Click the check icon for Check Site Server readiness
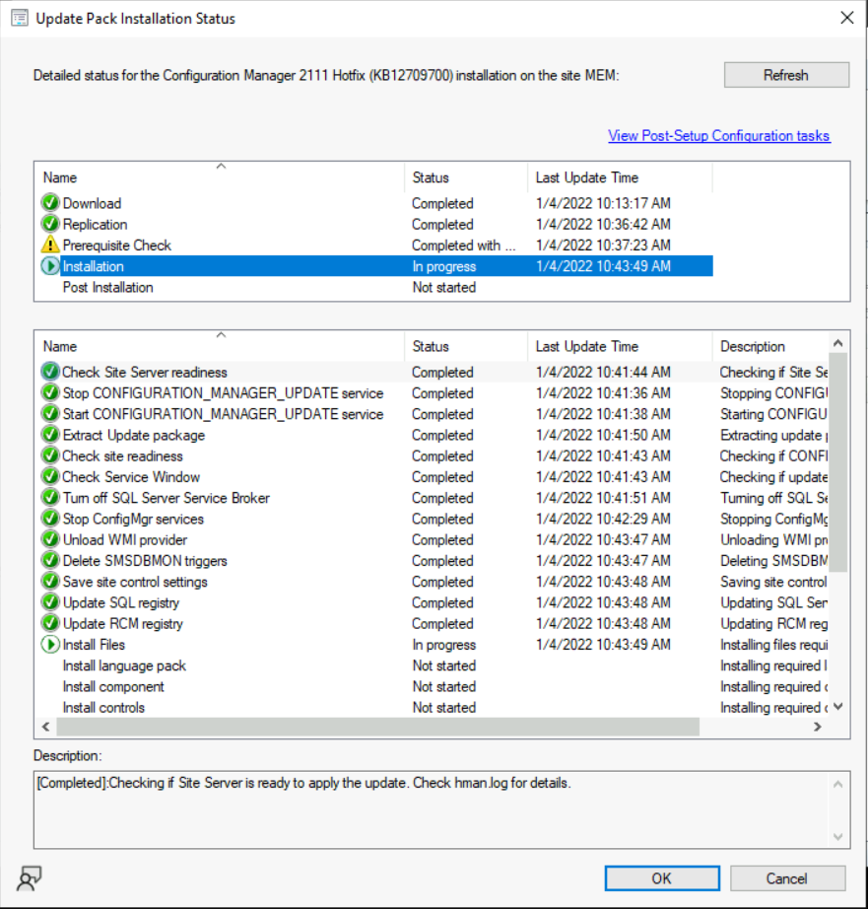The height and width of the screenshot is (909, 868). pyautogui.click(x=50, y=372)
